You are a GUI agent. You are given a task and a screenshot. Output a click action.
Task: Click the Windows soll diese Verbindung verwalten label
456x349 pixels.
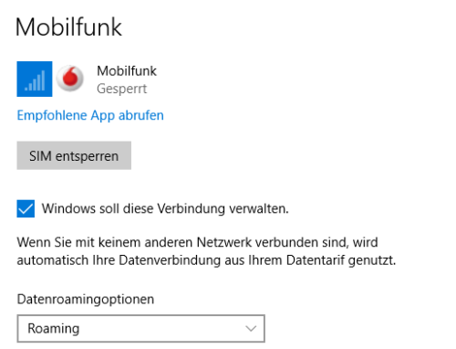click(165, 208)
